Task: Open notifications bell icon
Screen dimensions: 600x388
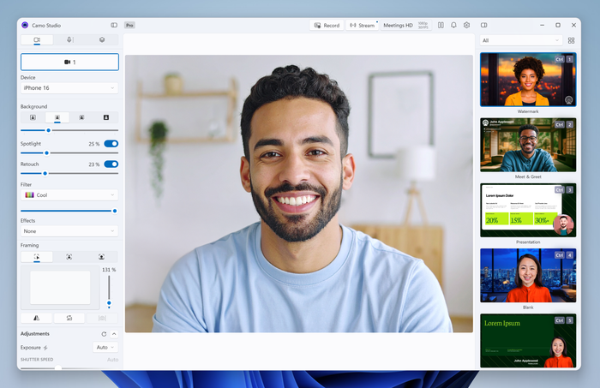Action: 453,25
